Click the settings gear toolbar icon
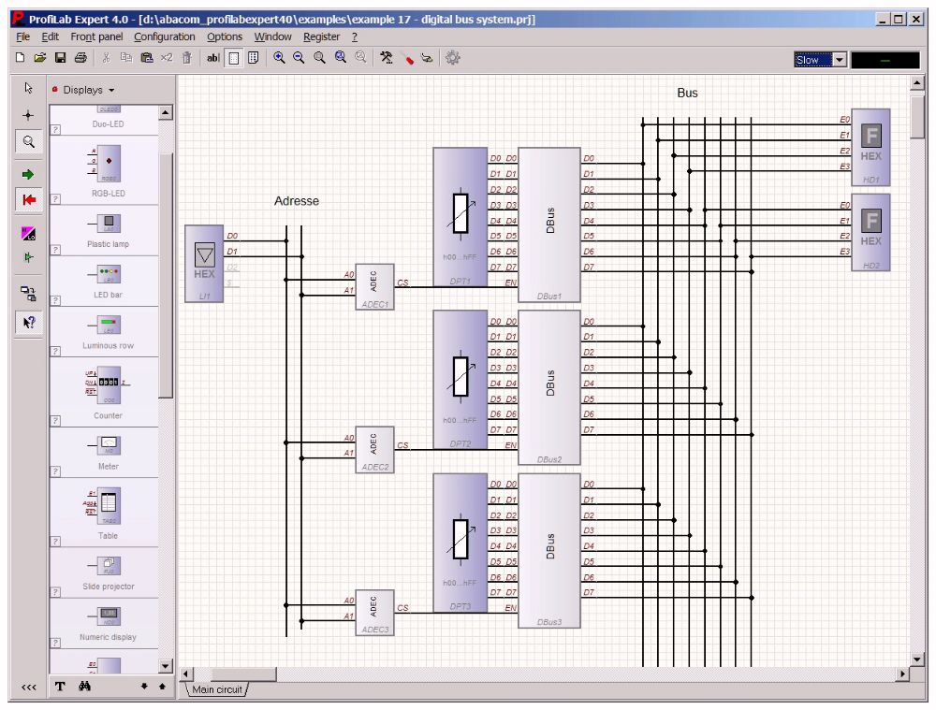The image size is (936, 710). pos(452,57)
